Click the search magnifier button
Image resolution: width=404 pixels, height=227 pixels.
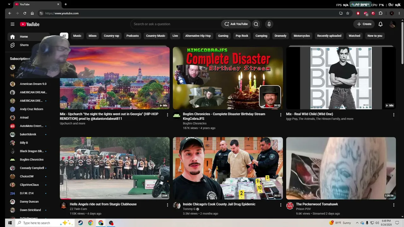click(x=256, y=24)
